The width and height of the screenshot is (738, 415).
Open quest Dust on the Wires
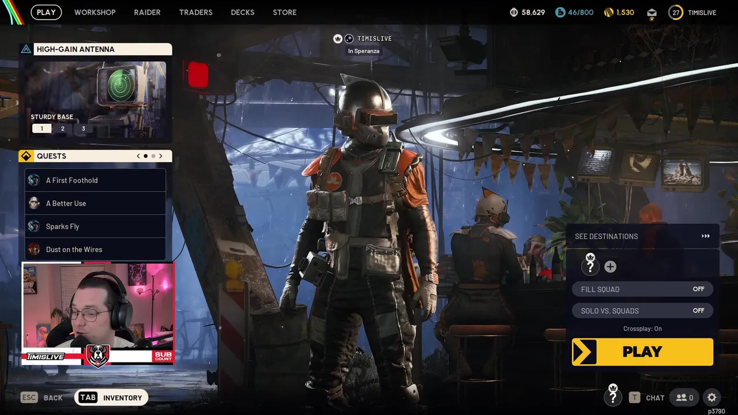pos(96,250)
